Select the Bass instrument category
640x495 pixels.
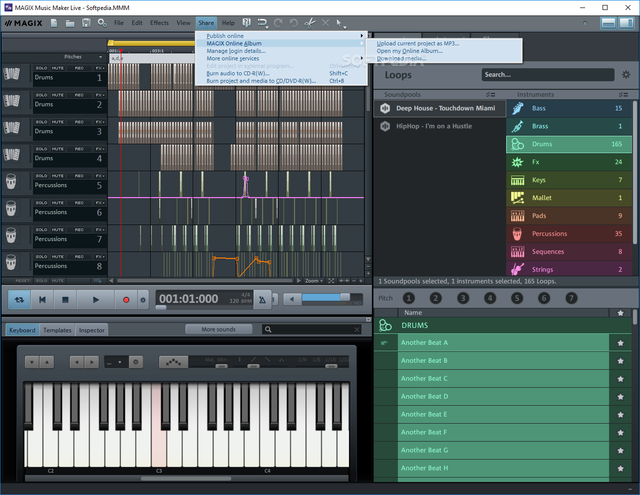[x=569, y=108]
